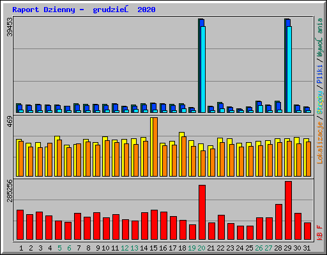This screenshot has height=255, width=327.
Task: Click the orange bar for day 5
Action: coord(59,158)
